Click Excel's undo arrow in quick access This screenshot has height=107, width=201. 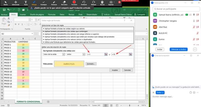(8, 10)
